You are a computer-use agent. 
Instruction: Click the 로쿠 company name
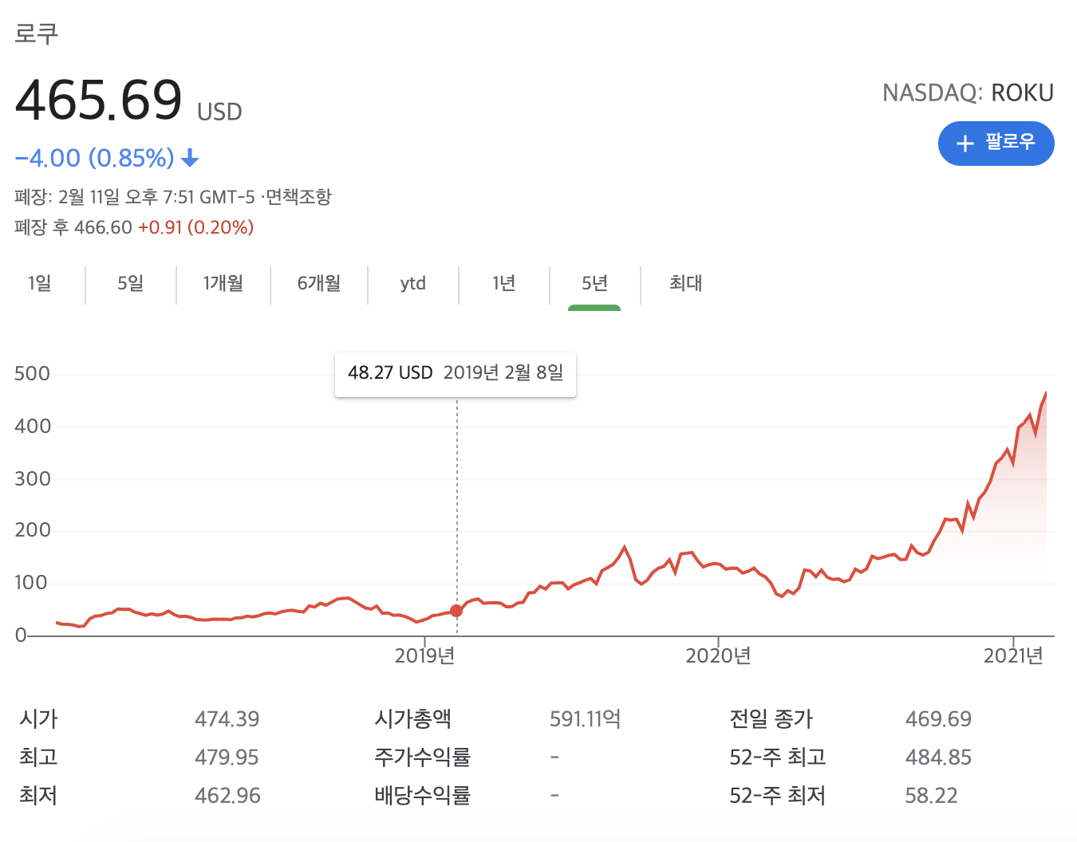(37, 33)
